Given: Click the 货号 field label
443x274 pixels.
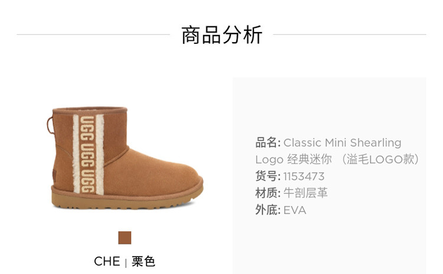Looking at the screenshot, I should coord(268,176).
